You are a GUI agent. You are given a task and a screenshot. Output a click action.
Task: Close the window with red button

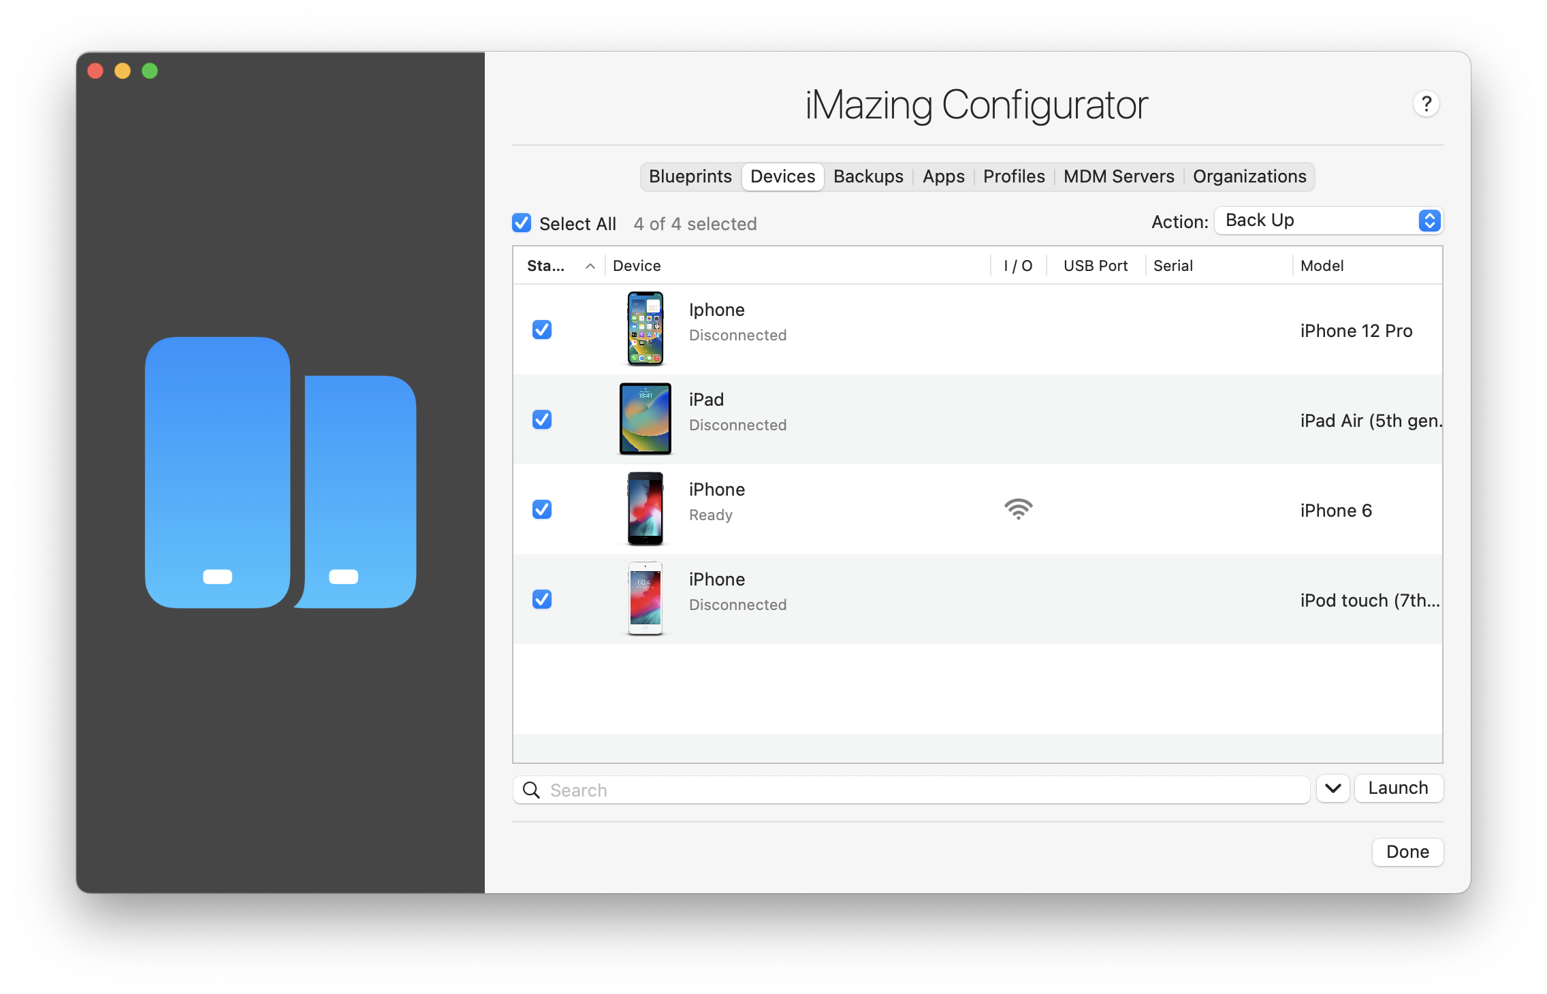pos(95,71)
